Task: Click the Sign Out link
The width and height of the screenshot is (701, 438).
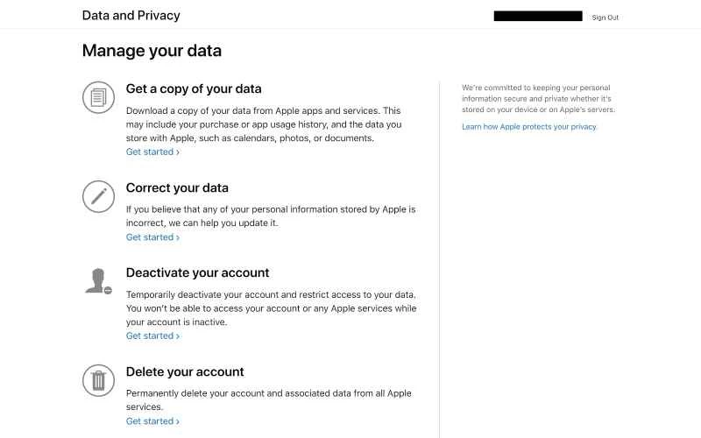Action: pyautogui.click(x=605, y=18)
